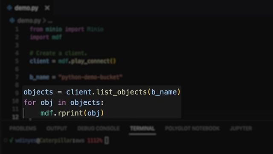Open the PROBLEMS panel tab

pos(23,128)
